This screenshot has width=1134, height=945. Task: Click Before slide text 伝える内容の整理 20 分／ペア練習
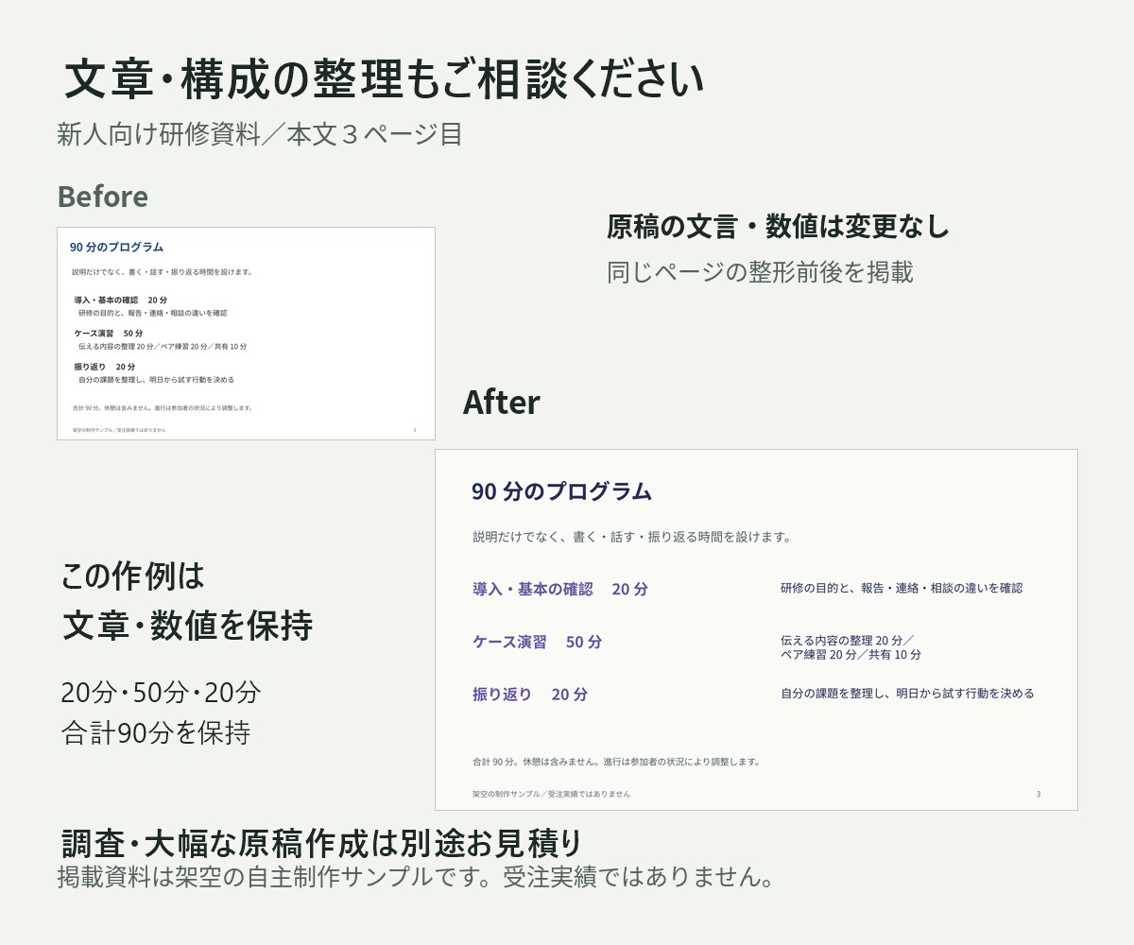(163, 347)
